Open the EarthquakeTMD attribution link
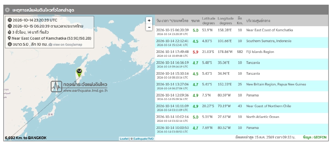 (x=143, y=139)
